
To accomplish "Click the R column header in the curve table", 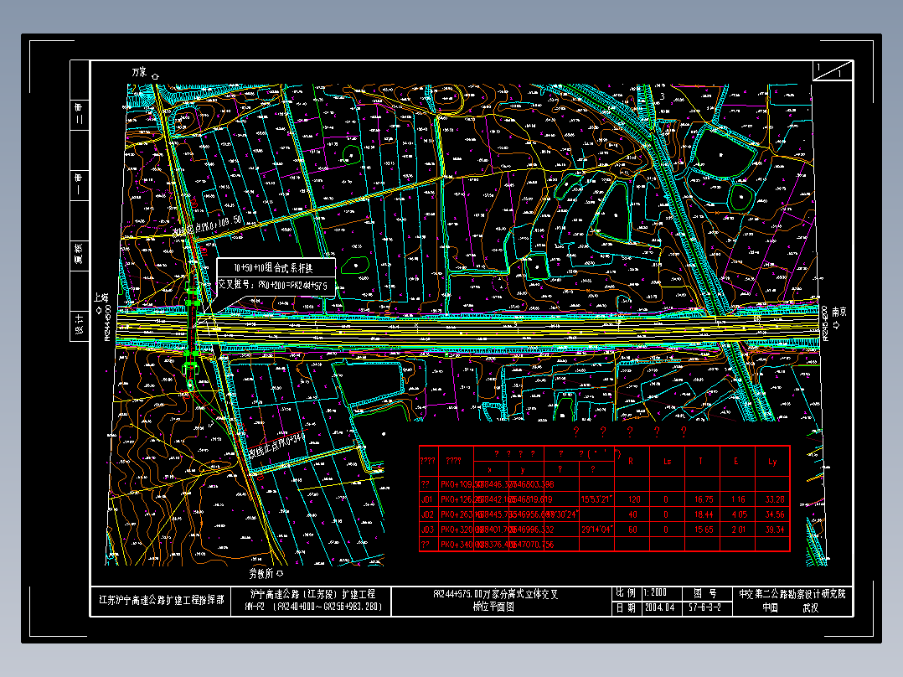I will pyautogui.click(x=630, y=461).
